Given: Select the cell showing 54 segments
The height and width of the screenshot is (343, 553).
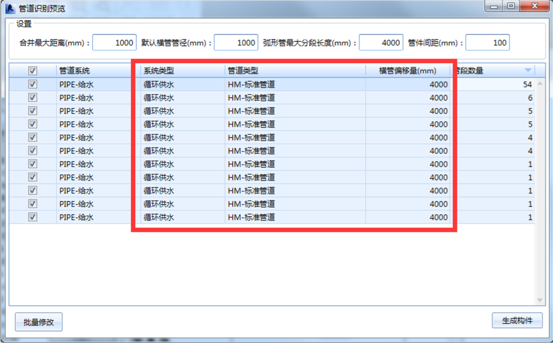Looking at the screenshot, I should (492, 84).
